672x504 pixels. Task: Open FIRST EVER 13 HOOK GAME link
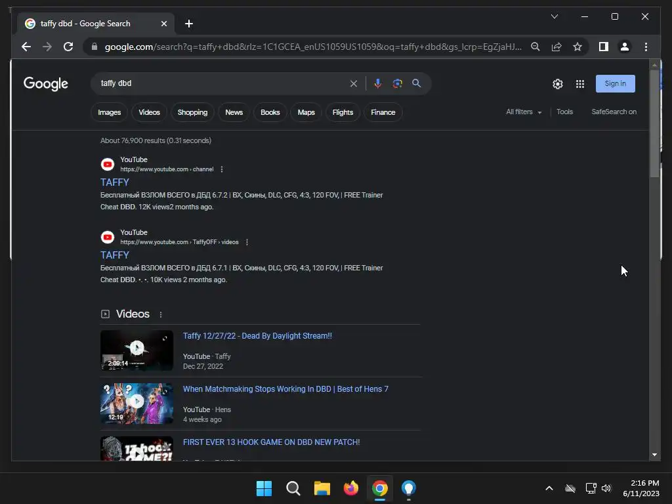(x=271, y=442)
